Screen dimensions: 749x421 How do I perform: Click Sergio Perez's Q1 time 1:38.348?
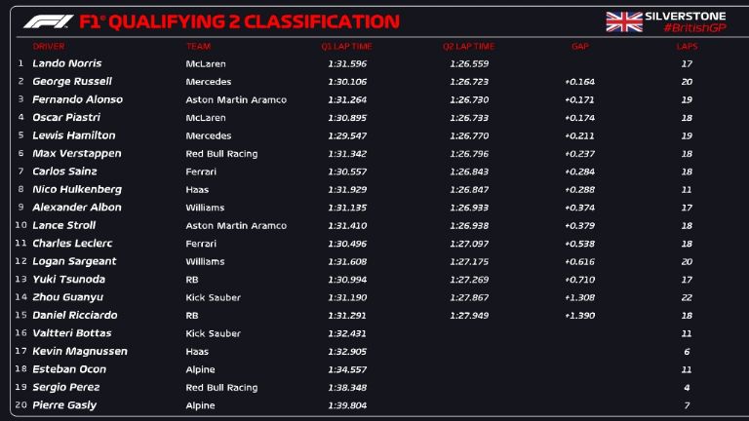[x=345, y=387]
